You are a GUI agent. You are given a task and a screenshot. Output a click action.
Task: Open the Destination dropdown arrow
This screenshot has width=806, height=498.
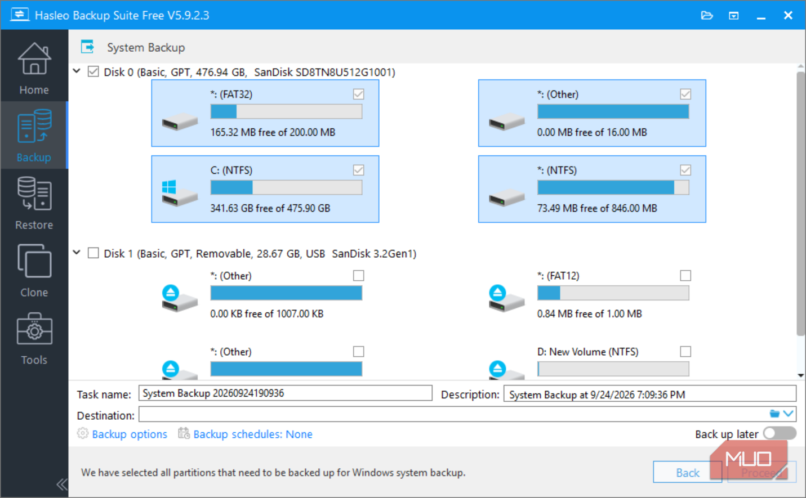(x=789, y=414)
